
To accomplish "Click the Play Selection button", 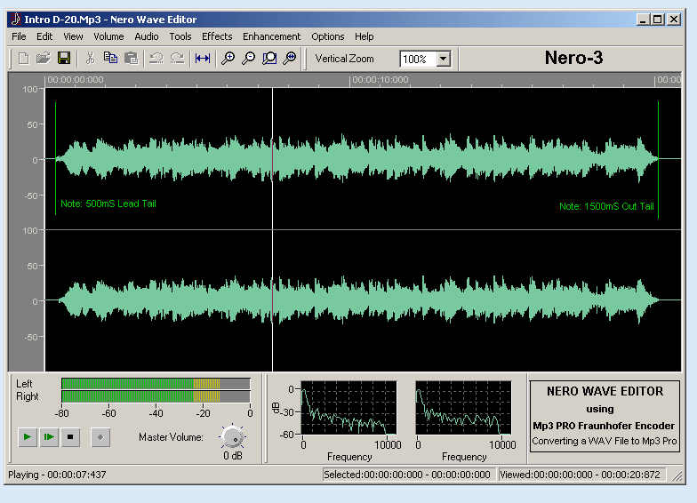I will (49, 437).
